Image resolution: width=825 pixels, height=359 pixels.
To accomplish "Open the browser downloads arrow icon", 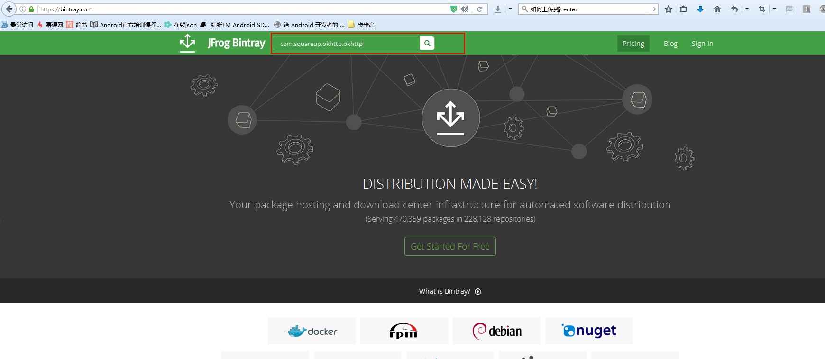I will pos(498,9).
